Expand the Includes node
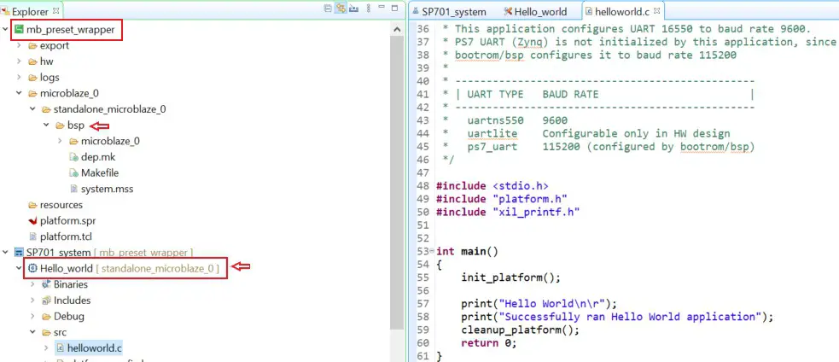839x362 pixels. pos(32,301)
